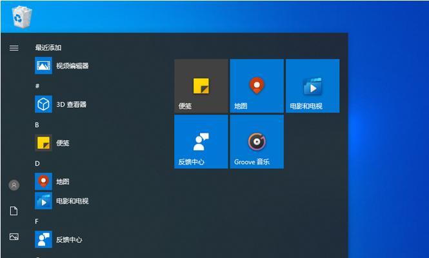Click the 地图 pin icon in app list

point(43,181)
